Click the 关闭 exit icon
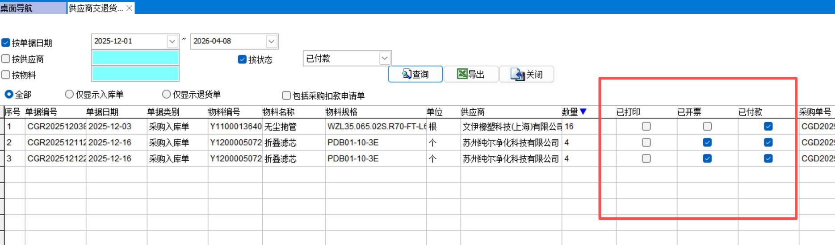 (x=517, y=74)
